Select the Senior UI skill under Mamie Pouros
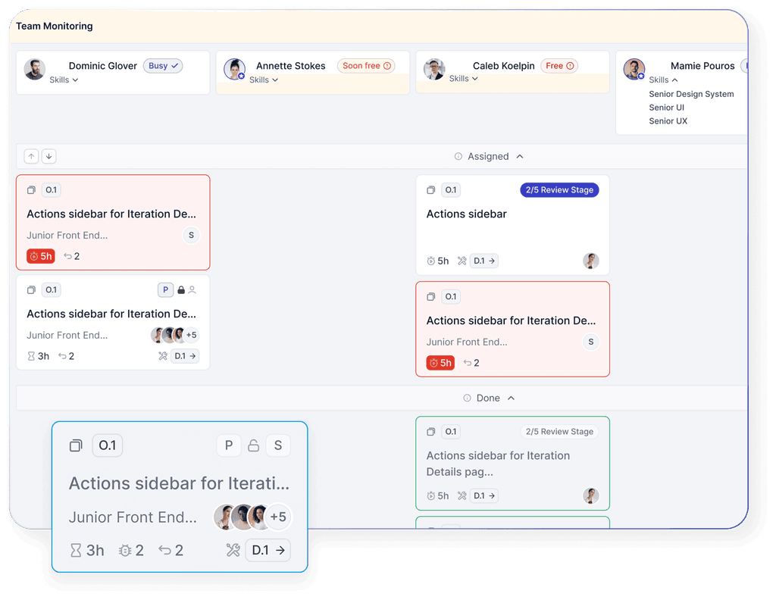Viewport: 776px width, 600px height. pyautogui.click(x=667, y=107)
